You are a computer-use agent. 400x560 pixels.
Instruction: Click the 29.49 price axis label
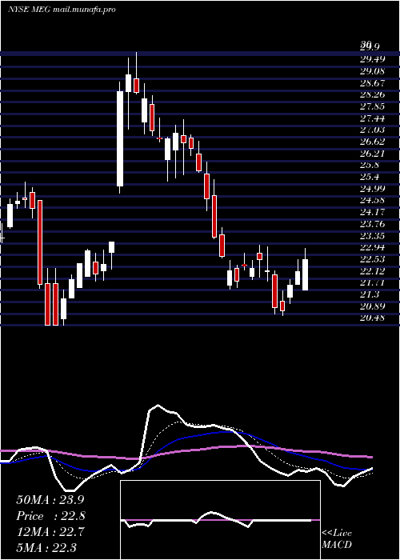[x=373, y=59]
